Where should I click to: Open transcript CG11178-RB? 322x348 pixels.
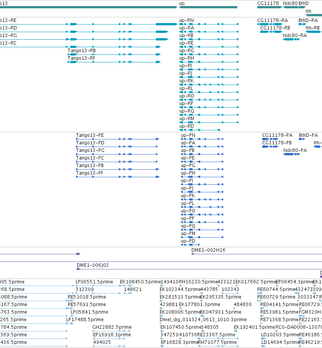275,28
